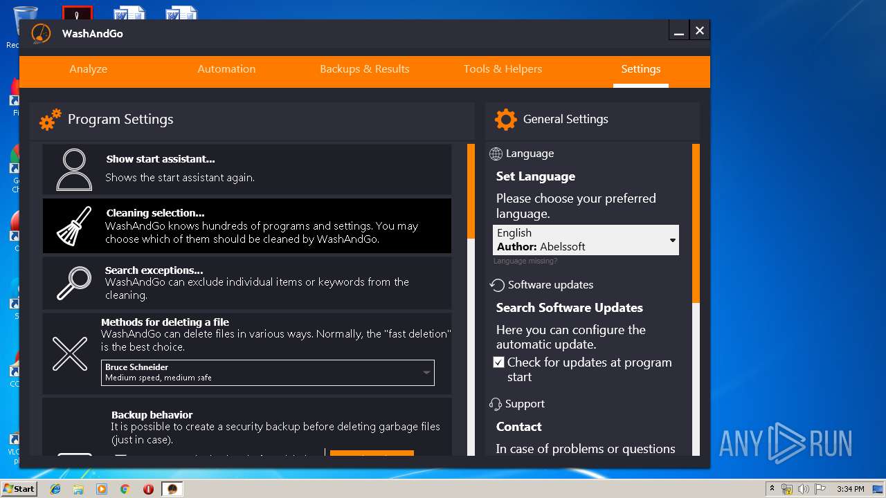Open Backups & Results tab
Image resolution: width=886 pixels, height=498 pixels.
tap(364, 69)
